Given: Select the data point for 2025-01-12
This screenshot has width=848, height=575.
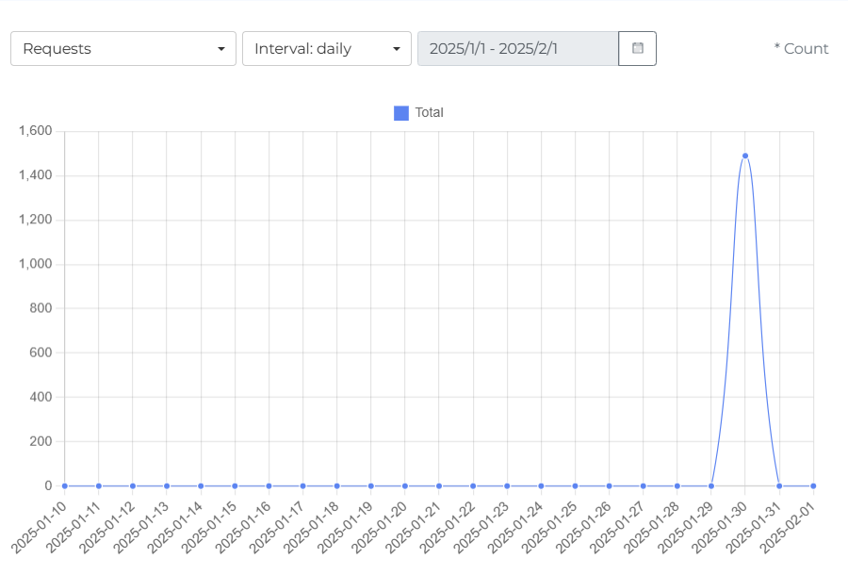Looking at the screenshot, I should pyautogui.click(x=133, y=486).
